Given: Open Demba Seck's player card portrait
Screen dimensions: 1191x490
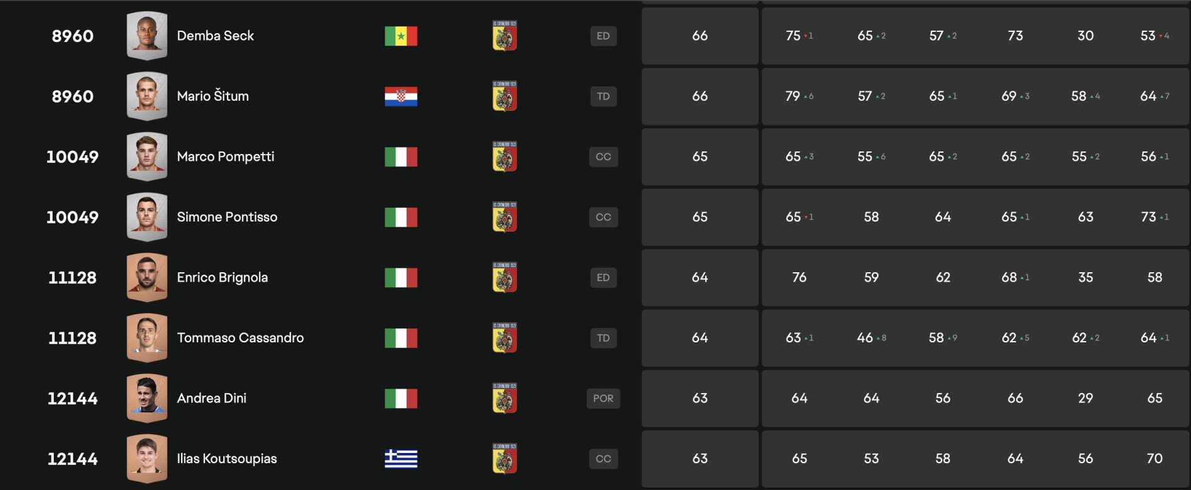Looking at the screenshot, I should point(147,36).
